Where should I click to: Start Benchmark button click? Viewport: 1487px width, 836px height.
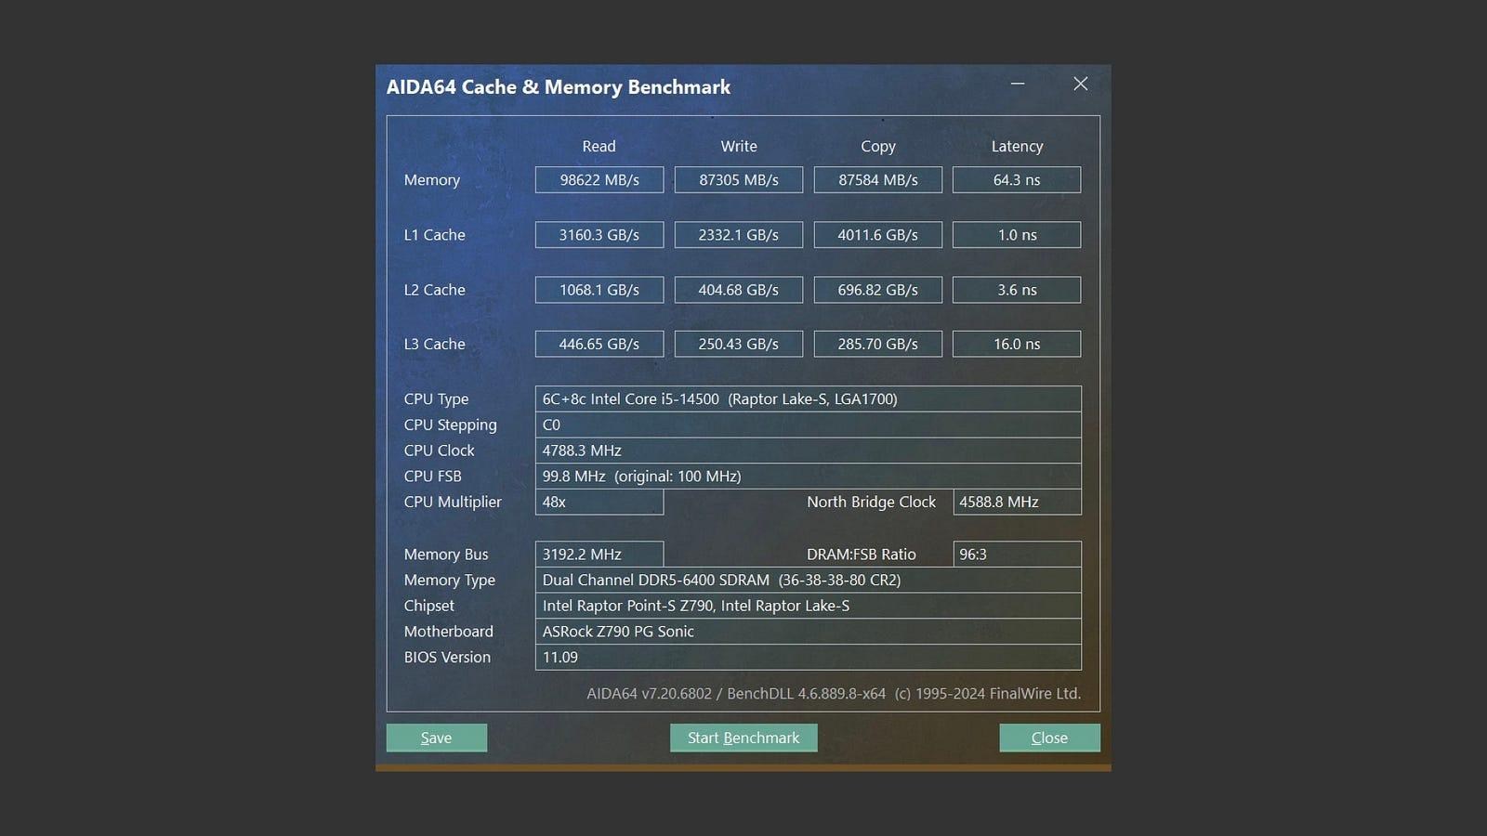pos(743,738)
